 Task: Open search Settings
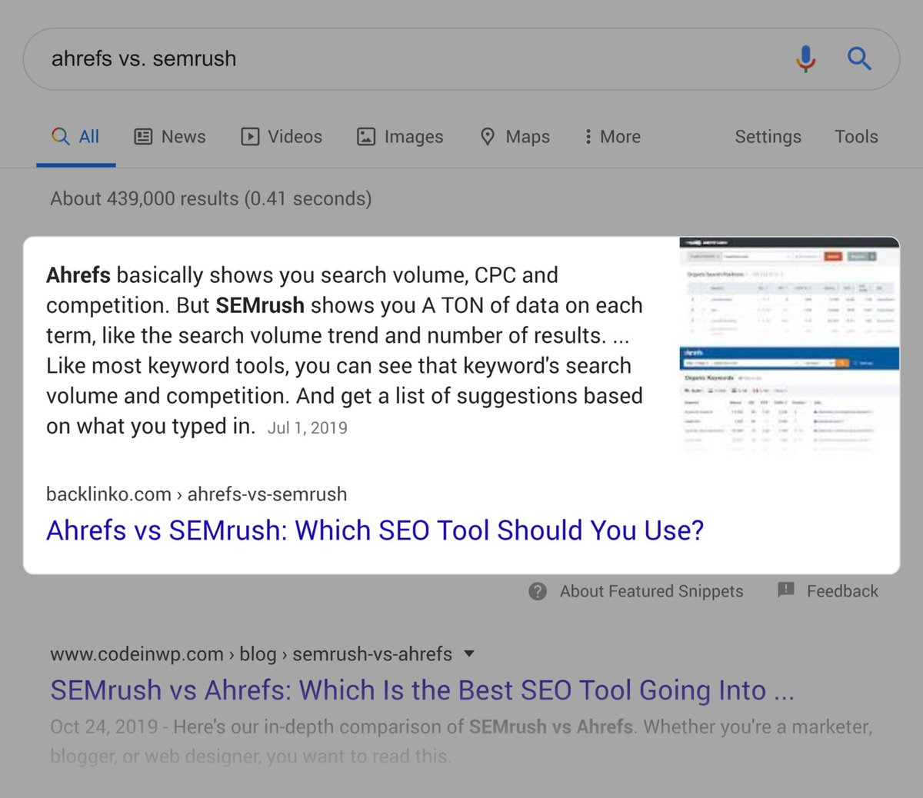click(x=768, y=137)
